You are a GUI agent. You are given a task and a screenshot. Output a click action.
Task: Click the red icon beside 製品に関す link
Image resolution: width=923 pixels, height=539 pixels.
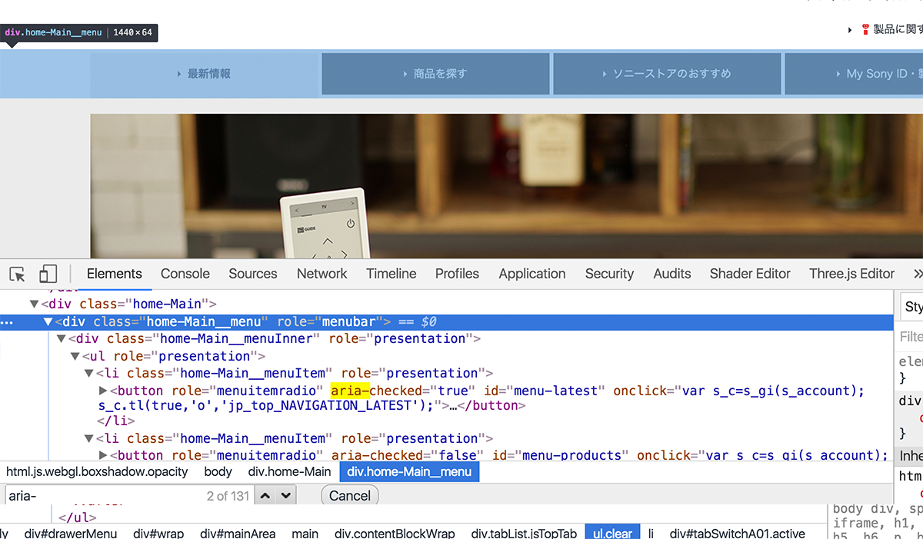click(865, 30)
